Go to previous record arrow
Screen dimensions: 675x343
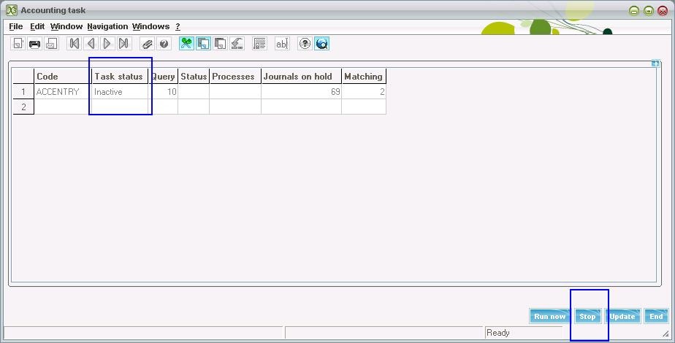[91, 43]
